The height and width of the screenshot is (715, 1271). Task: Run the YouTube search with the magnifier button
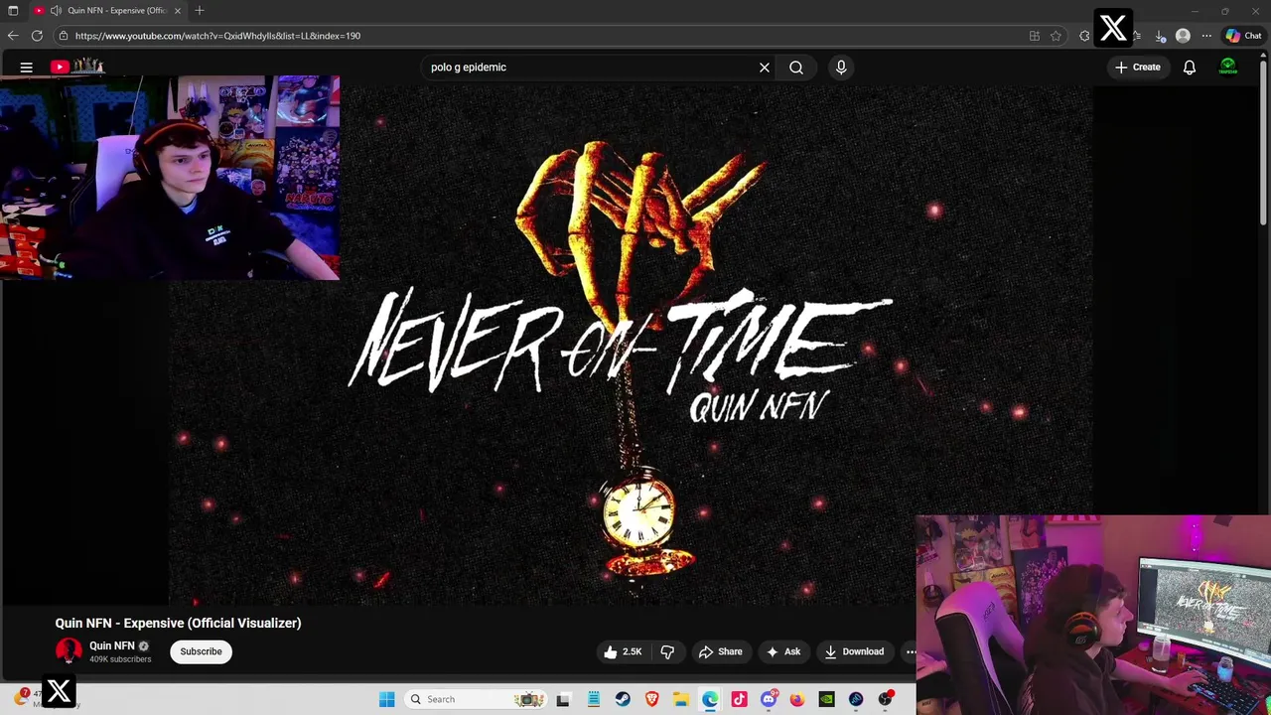796,68
